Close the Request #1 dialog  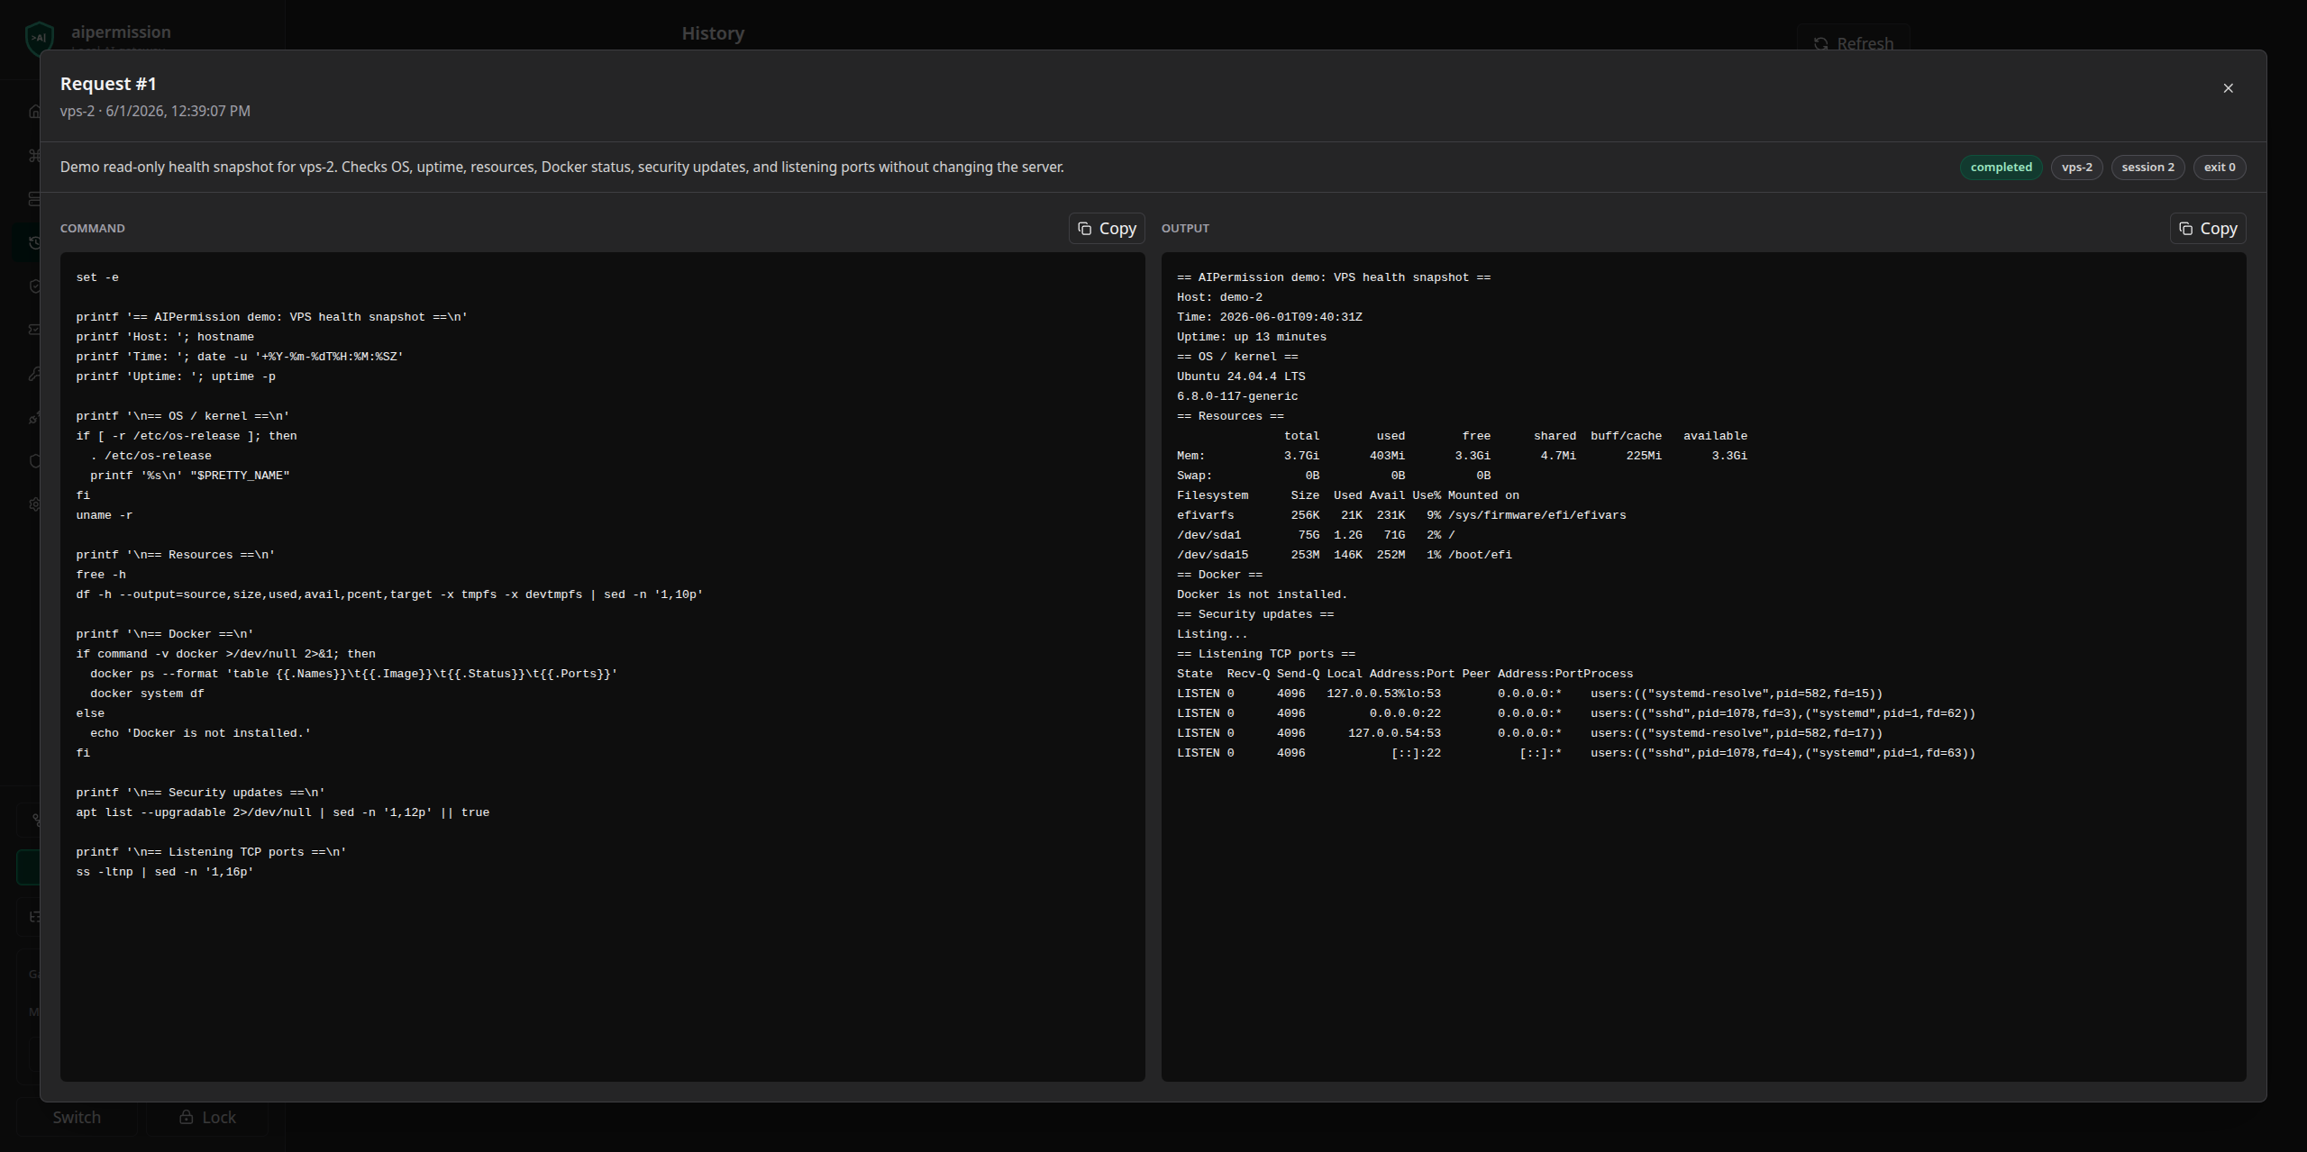[2228, 88]
